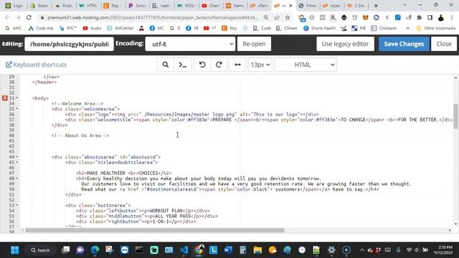Switch to the style browser tab
The height and width of the screenshot is (258, 459).
pos(331,6)
